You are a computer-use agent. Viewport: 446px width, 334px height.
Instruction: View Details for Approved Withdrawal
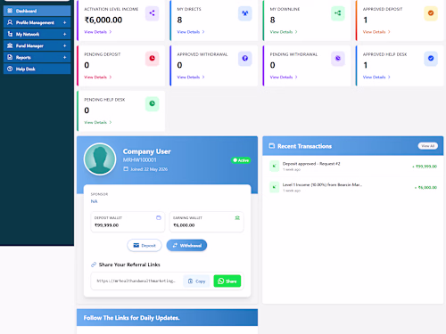191,77
